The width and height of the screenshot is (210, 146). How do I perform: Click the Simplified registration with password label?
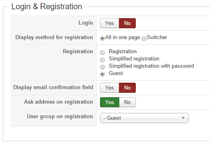(152, 66)
